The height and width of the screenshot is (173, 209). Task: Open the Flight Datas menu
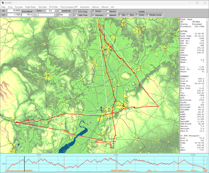coord(31,7)
